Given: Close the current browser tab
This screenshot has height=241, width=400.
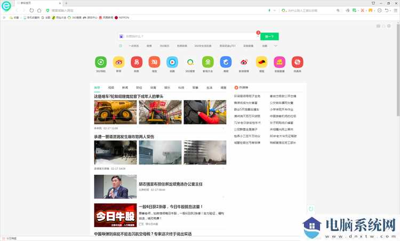Looking at the screenshot, I should coord(60,3).
